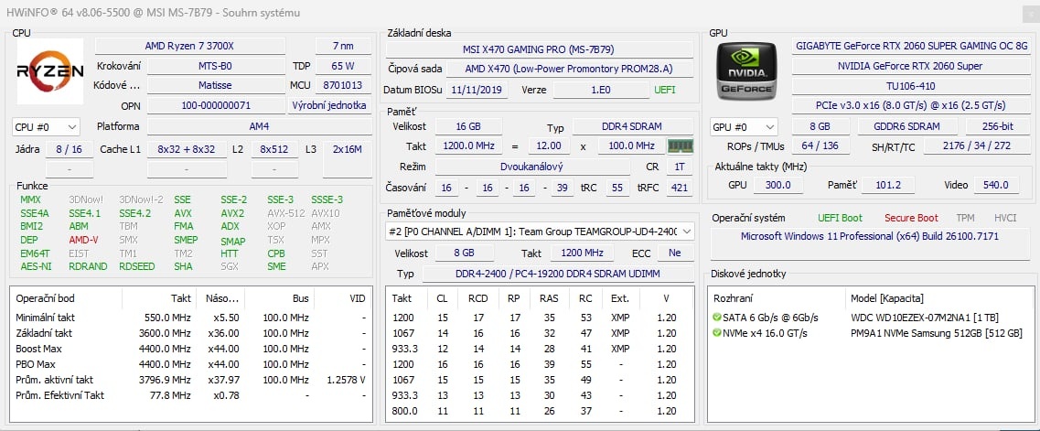Click the module 8 GB size value
1040x431 pixels.
tap(464, 253)
